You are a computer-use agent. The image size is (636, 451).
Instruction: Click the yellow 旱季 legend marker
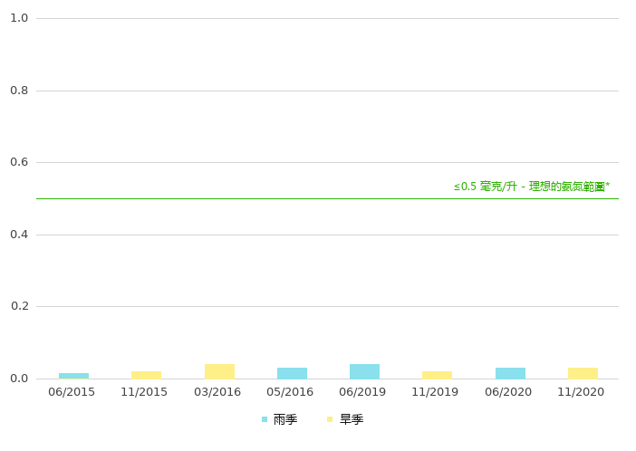[x=331, y=419]
